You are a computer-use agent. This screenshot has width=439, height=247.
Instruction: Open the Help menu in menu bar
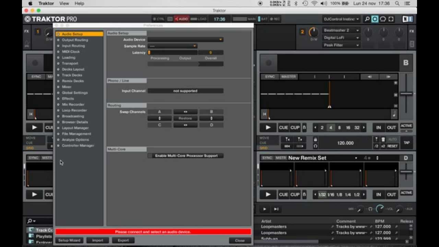coord(79,3)
